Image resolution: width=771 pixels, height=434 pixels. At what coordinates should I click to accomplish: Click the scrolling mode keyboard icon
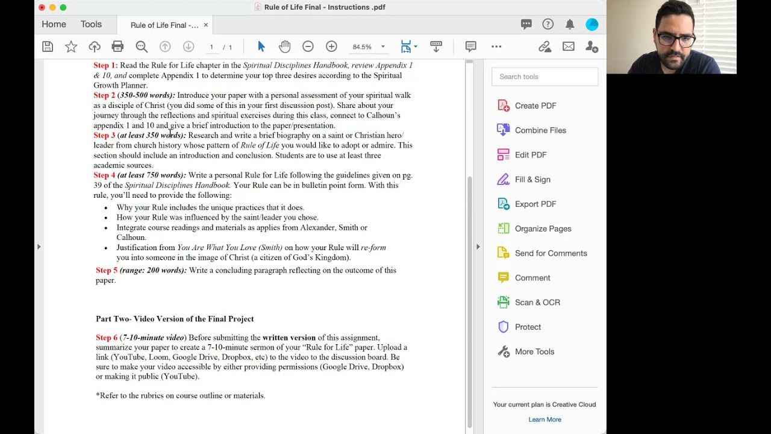click(x=436, y=46)
